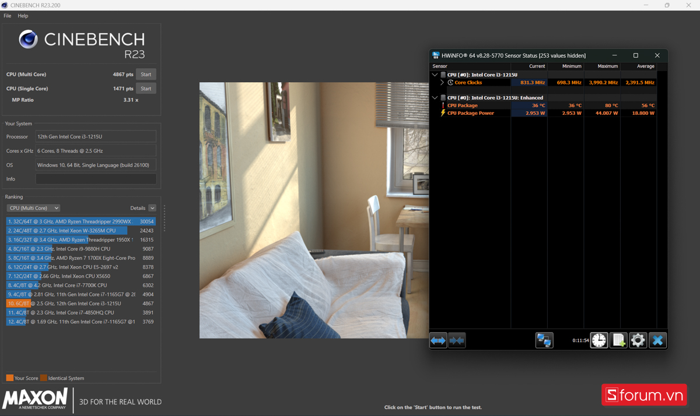Expand the Core Clocks sensor row
700x416 pixels.
pos(442,83)
